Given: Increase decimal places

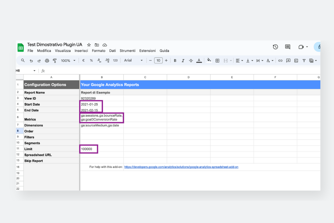Looking at the screenshot, I should pyautogui.click(x=107, y=60).
